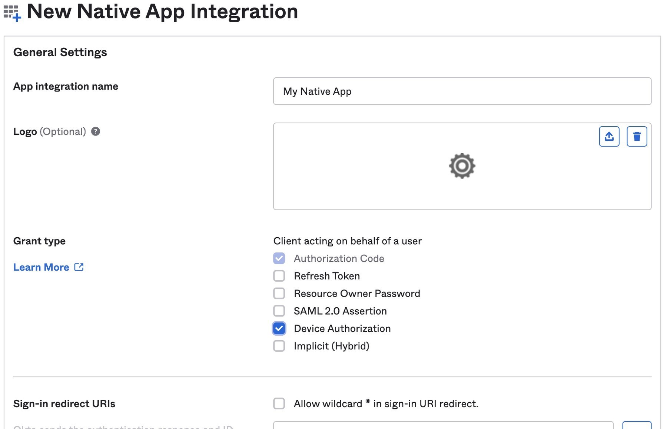667x429 pixels.
Task: Click the external link icon beside Learn More
Action: (x=79, y=267)
